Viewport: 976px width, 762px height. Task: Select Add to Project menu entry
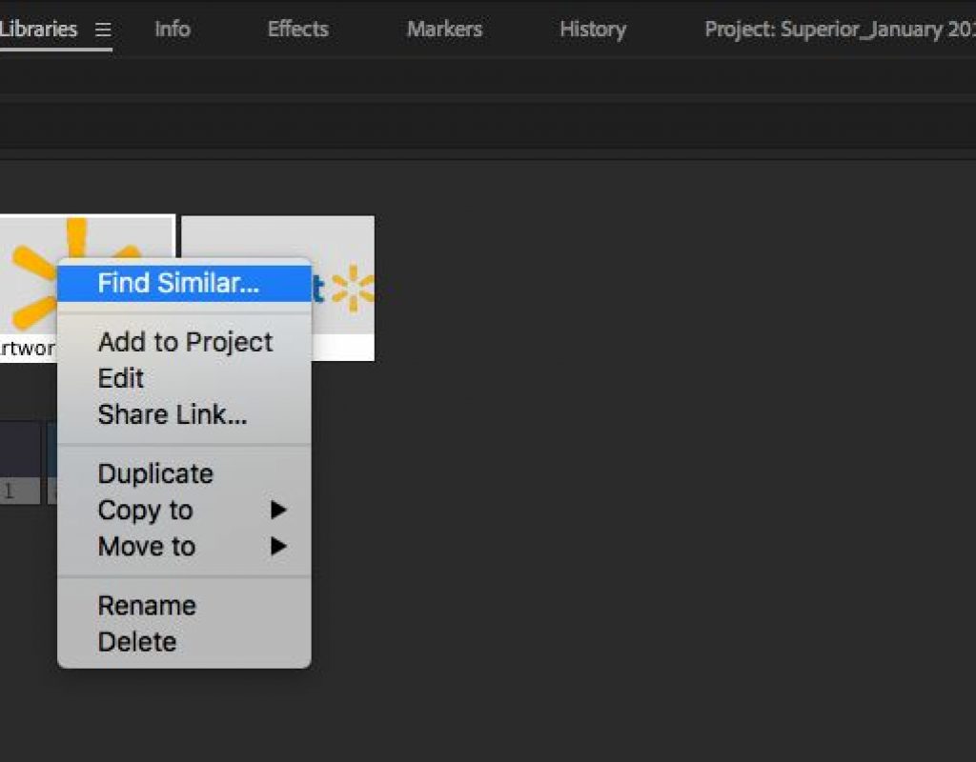(x=184, y=342)
